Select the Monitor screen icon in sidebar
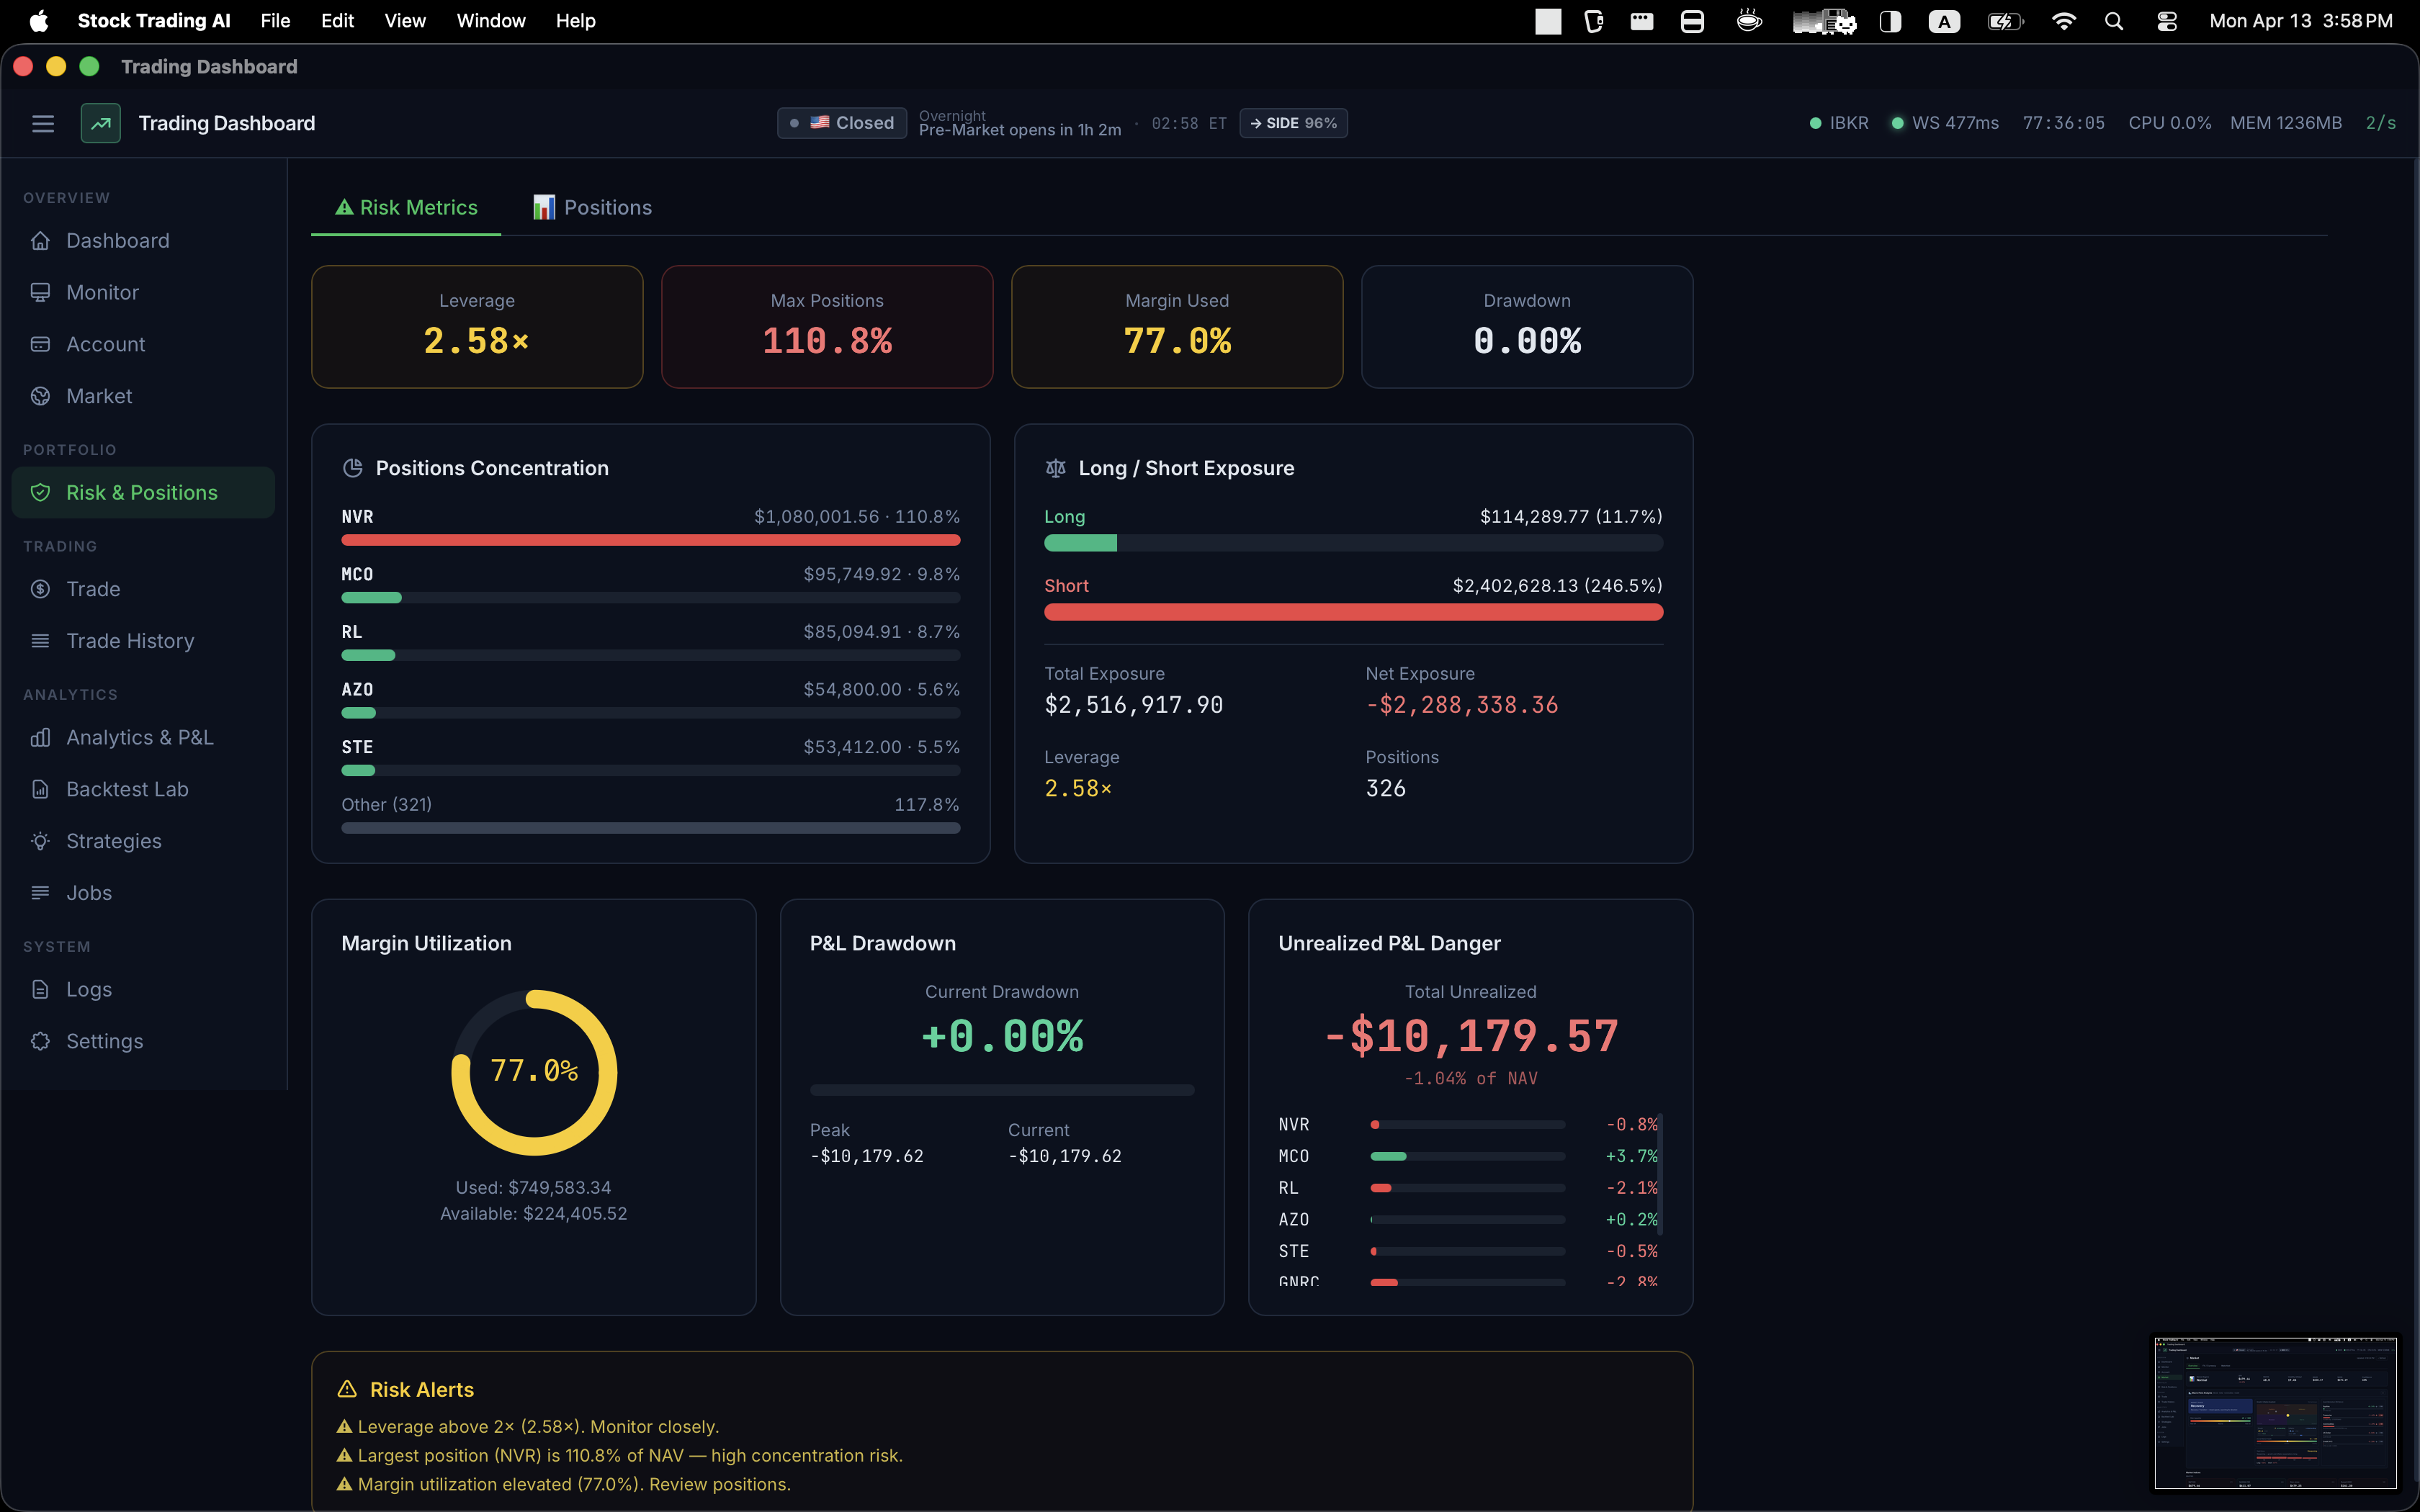 click(40, 292)
